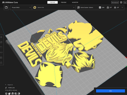The width and height of the screenshot is (127, 95).
Task: Switch to left side view cube icon
Action: tap(16, 94)
